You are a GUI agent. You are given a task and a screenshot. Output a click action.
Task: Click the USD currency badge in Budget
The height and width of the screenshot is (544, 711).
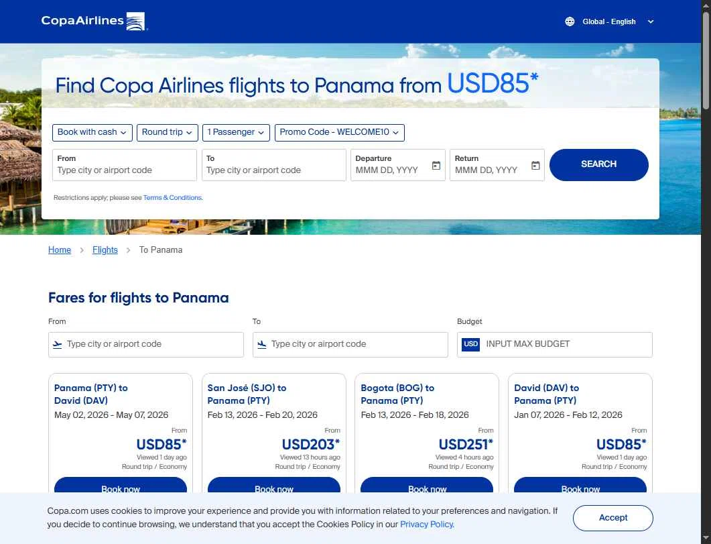click(x=471, y=344)
